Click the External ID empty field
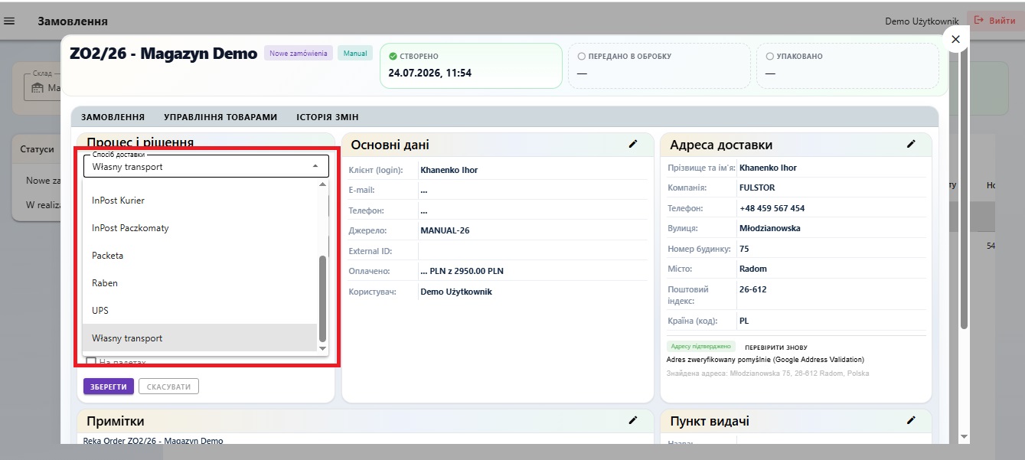1025x460 pixels. coord(532,250)
